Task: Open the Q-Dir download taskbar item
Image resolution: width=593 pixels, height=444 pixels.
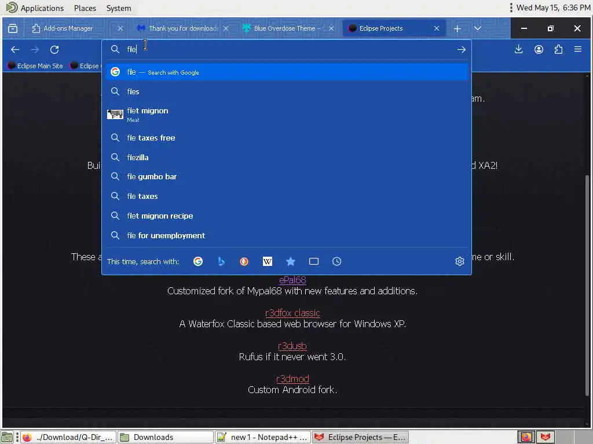Action: [x=68, y=437]
